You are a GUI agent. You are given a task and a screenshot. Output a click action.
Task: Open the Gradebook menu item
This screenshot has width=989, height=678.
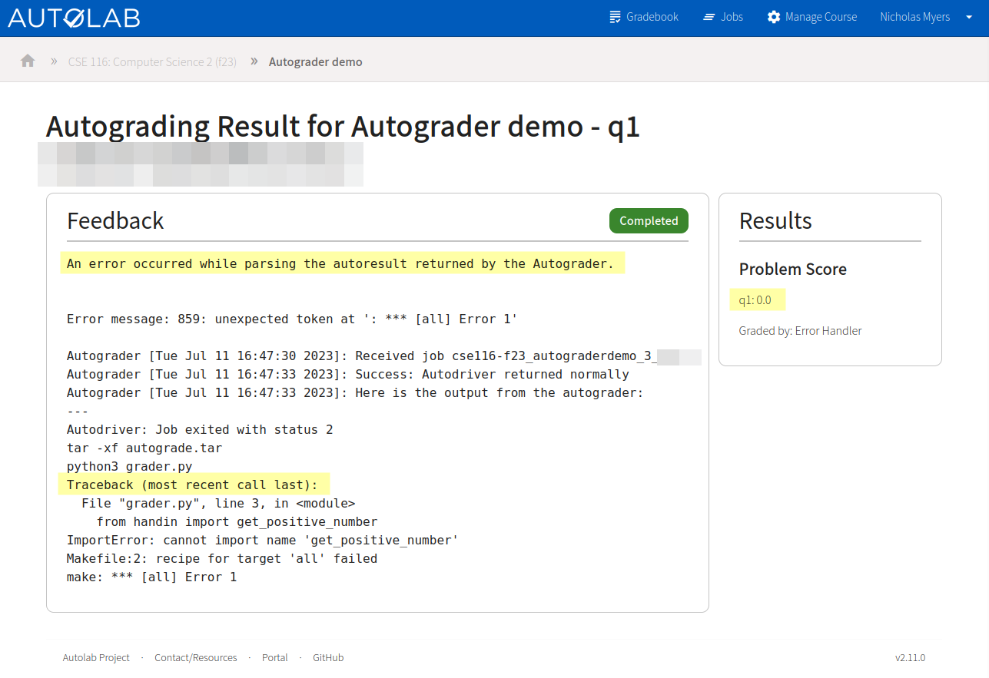(x=644, y=17)
